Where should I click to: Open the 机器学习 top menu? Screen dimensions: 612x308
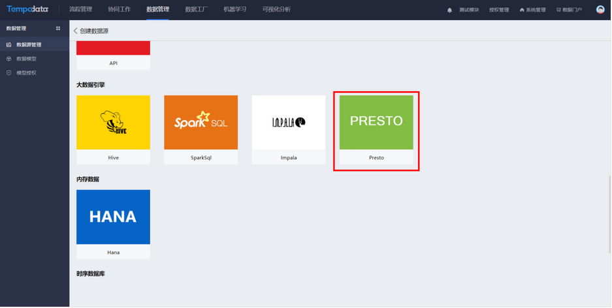[235, 9]
